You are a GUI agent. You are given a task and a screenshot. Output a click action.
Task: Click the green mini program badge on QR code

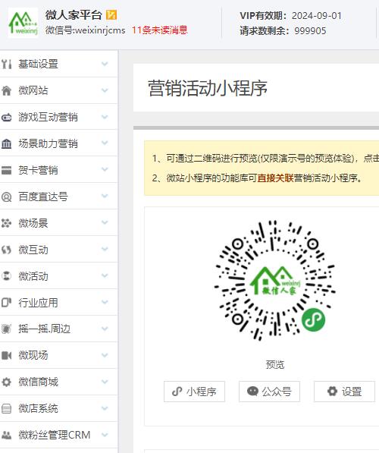tap(313, 319)
